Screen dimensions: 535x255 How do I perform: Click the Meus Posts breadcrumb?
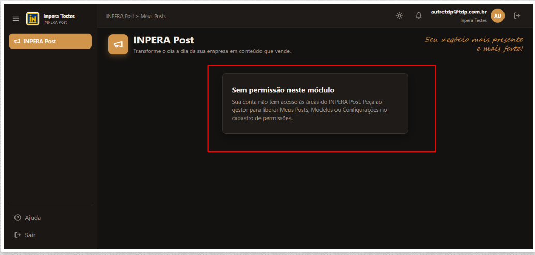153,16
